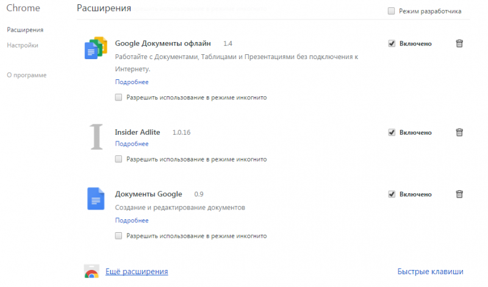Viewport: 488px width, 287px height.
Task: Remove Документы Google with its trash icon
Action: pyautogui.click(x=459, y=194)
